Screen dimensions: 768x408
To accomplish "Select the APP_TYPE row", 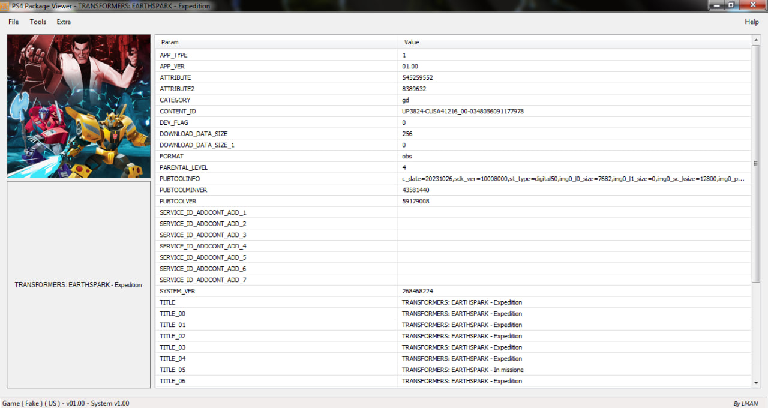I will (453, 55).
